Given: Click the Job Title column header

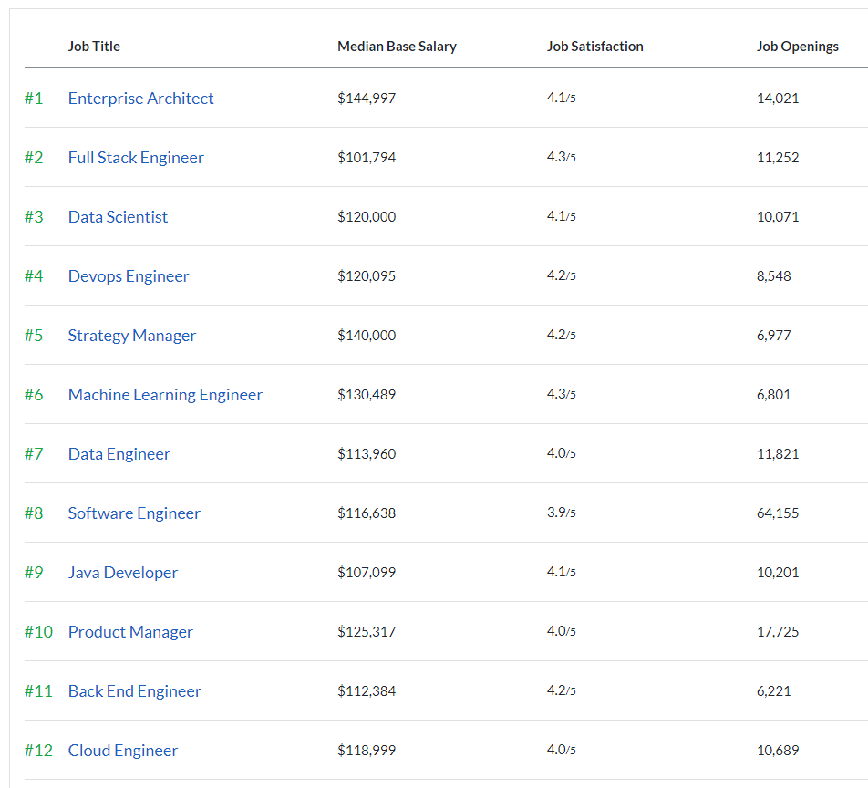Looking at the screenshot, I should click(x=94, y=47).
